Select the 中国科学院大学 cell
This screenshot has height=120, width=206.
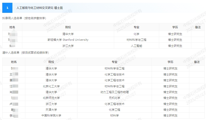(51, 115)
